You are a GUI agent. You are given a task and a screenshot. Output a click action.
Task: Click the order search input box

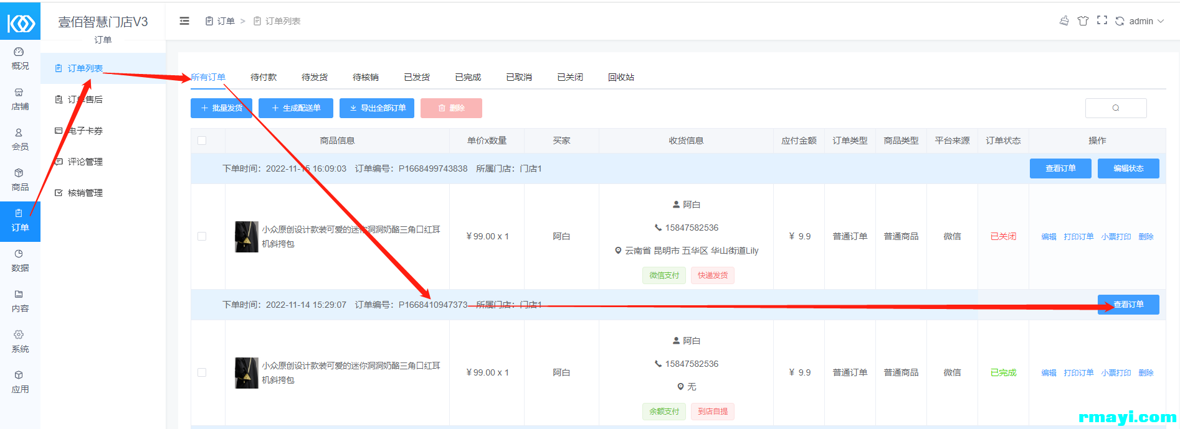coord(1115,108)
